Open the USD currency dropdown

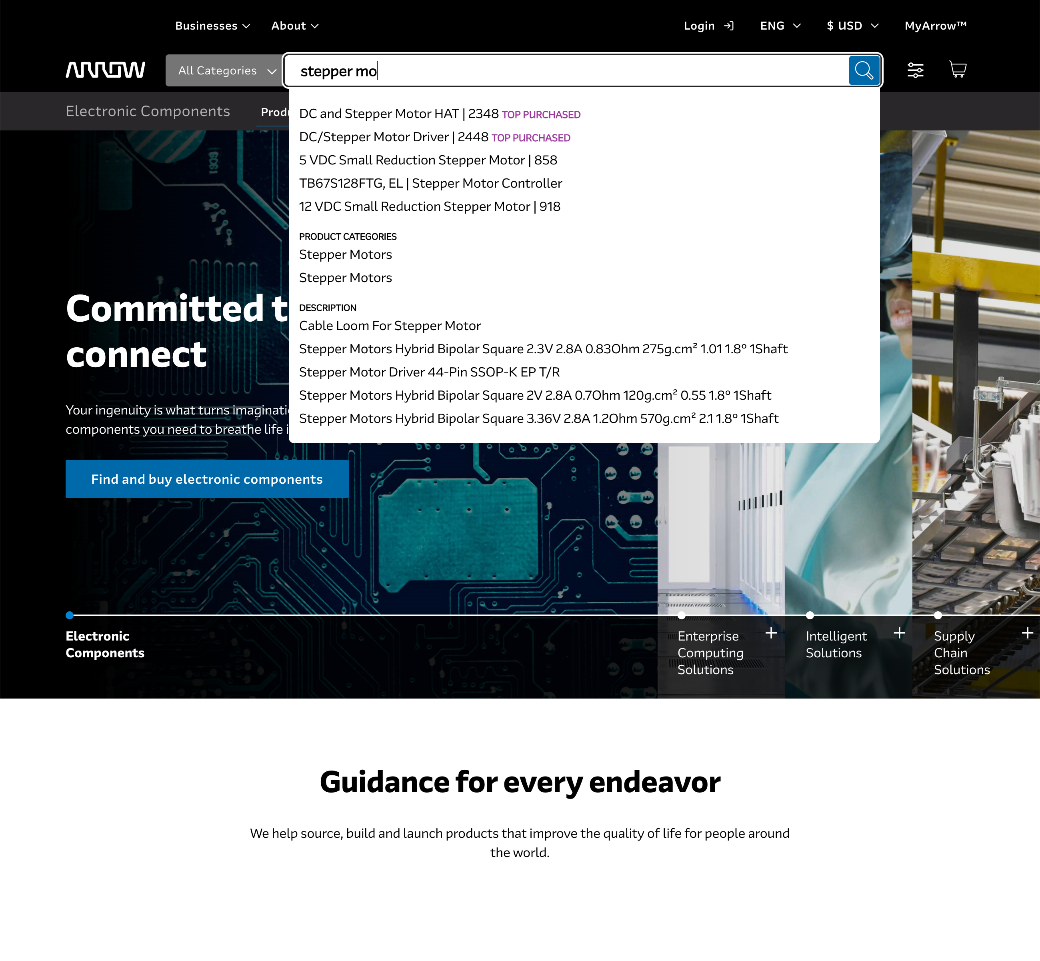click(x=852, y=25)
